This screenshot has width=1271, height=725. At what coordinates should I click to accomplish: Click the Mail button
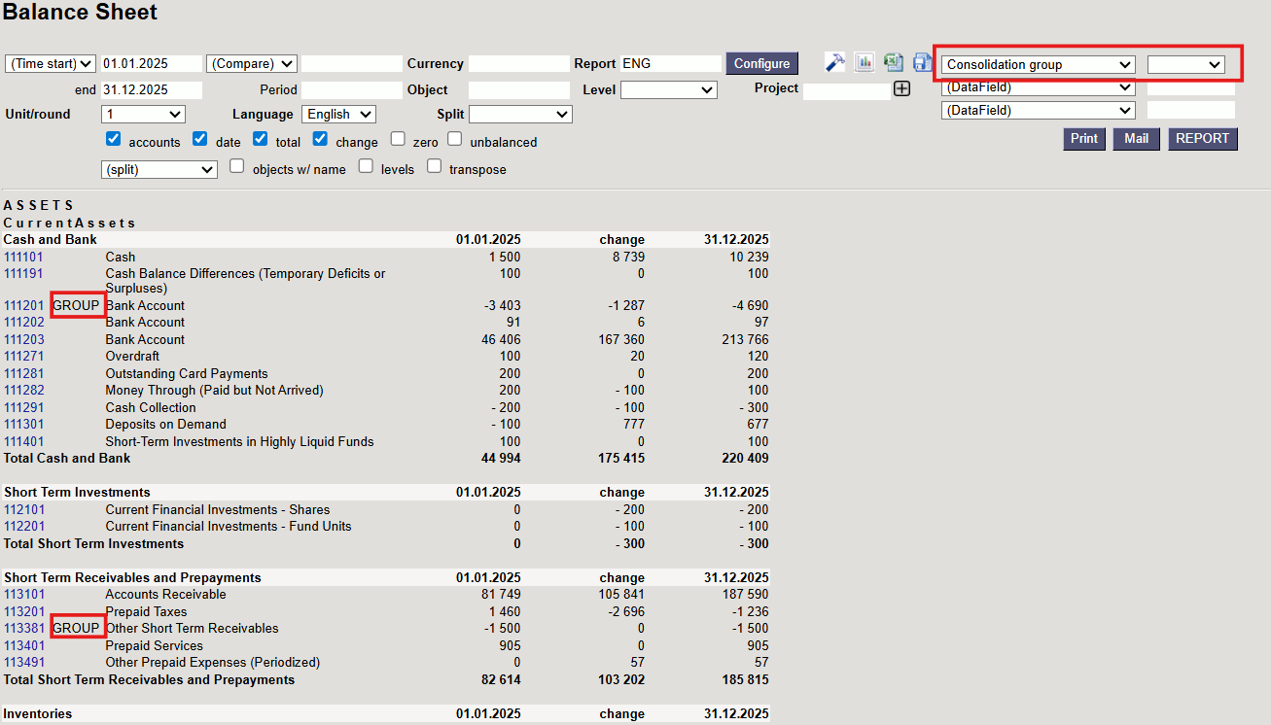click(1136, 139)
